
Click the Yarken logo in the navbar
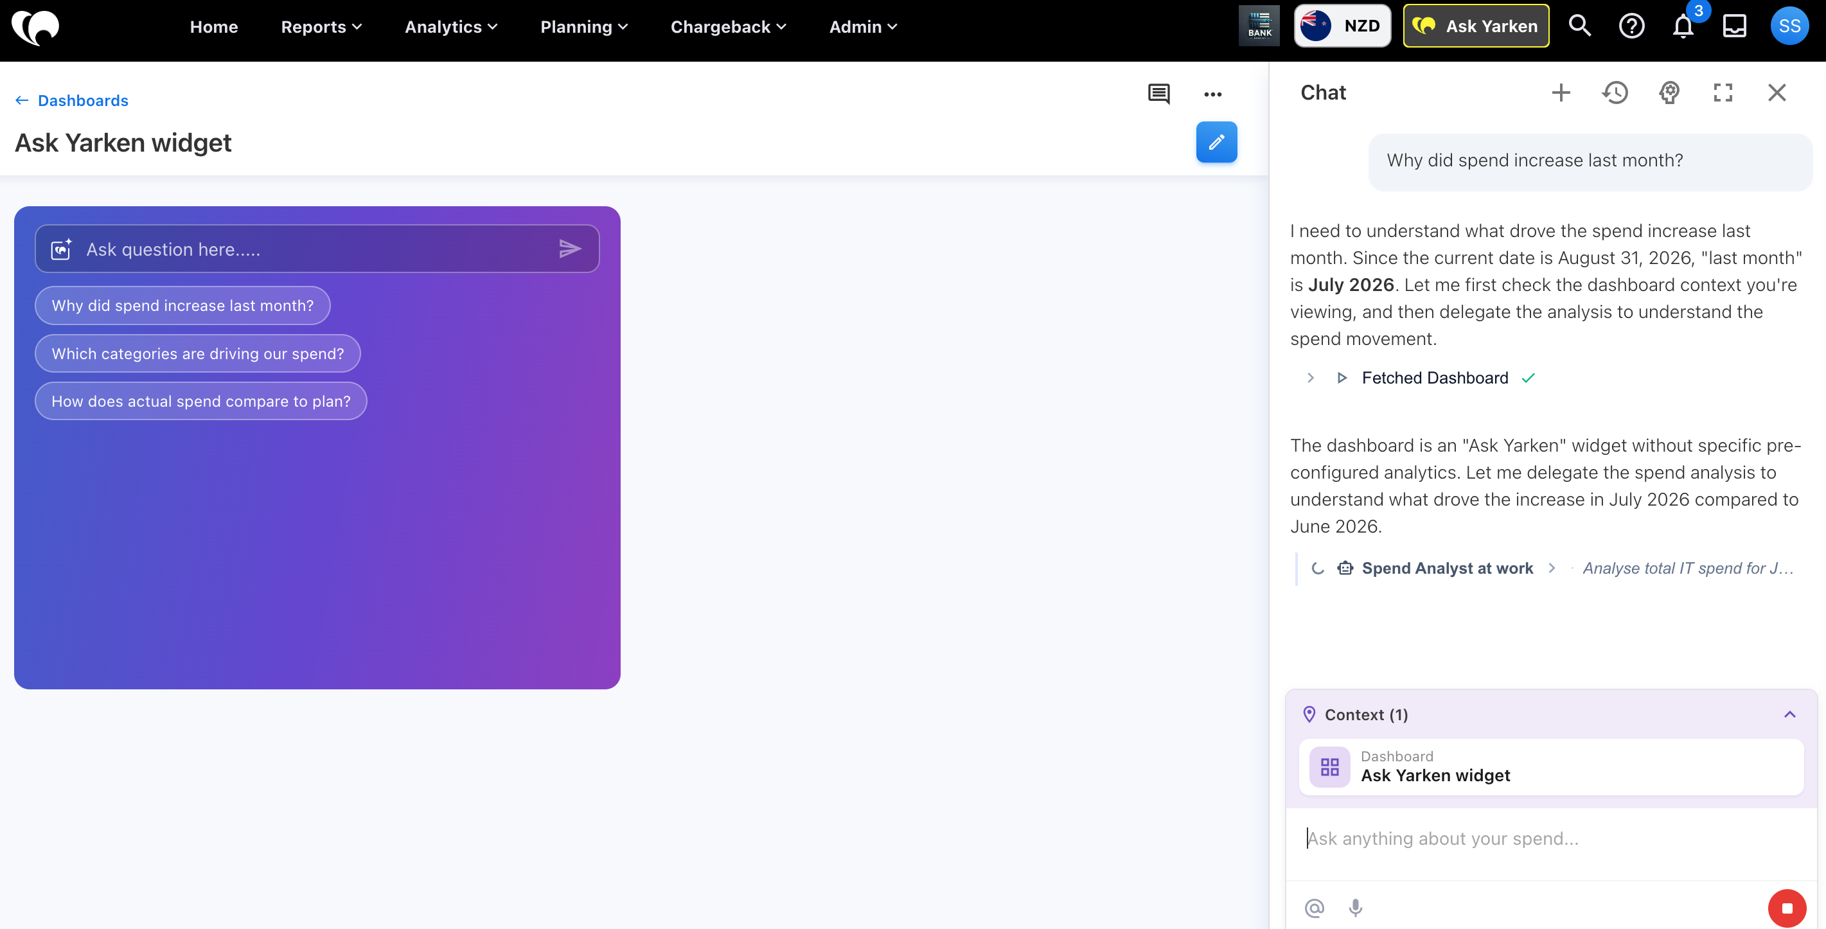coord(35,27)
